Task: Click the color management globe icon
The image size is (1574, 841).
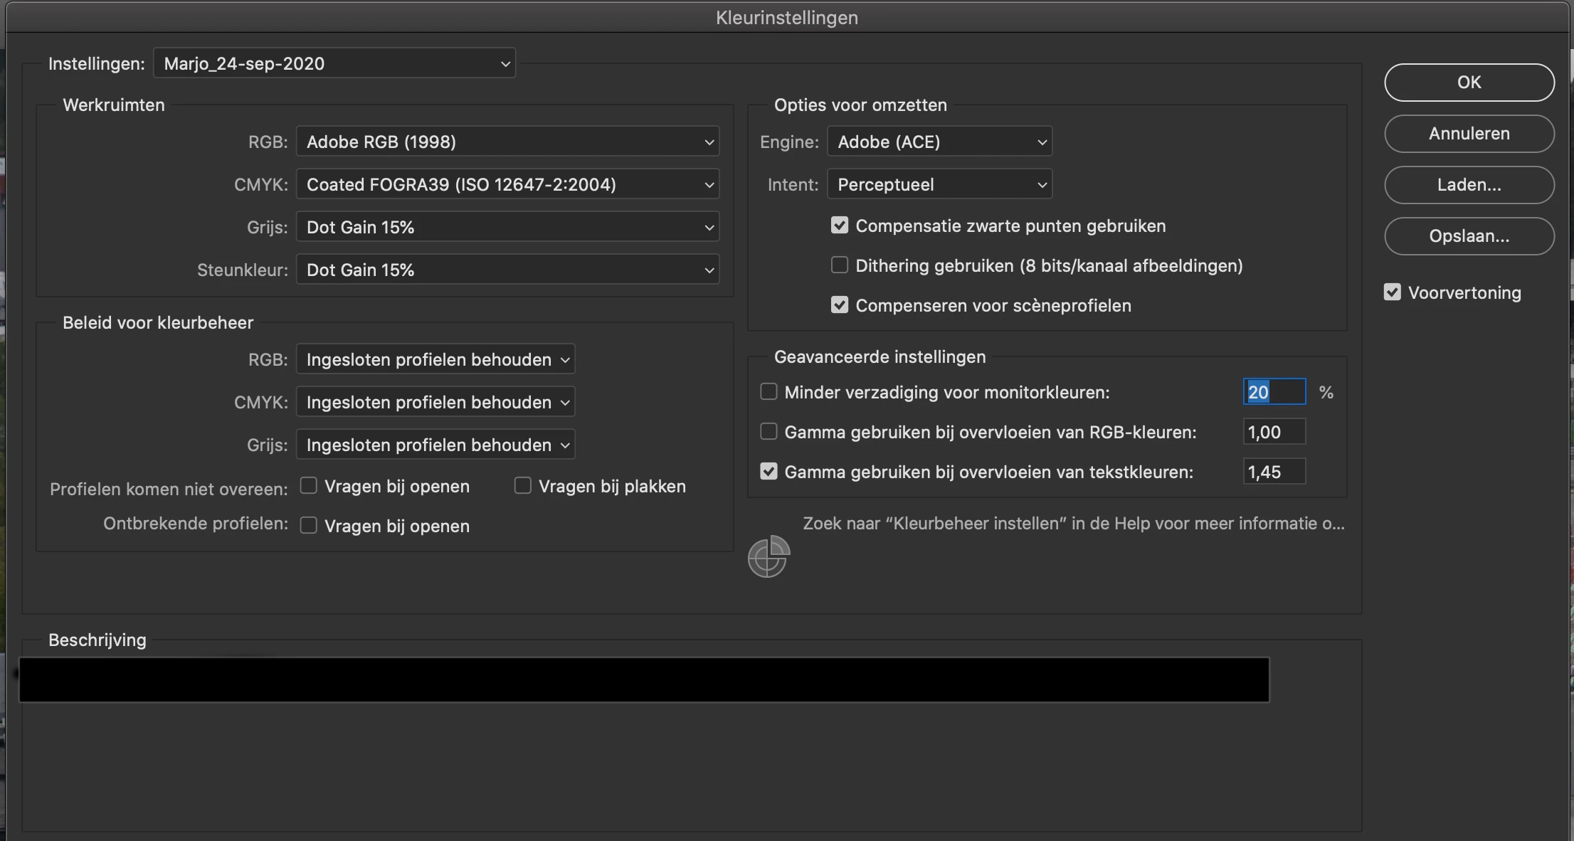Action: click(x=768, y=556)
